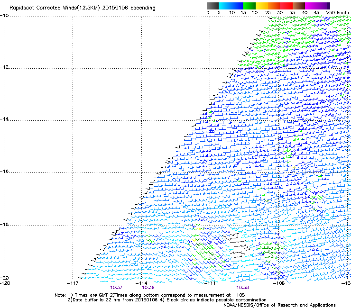Screen dimensions: 351x308
Task: Click the '>50 knots' legend label
Action: (x=337, y=13)
